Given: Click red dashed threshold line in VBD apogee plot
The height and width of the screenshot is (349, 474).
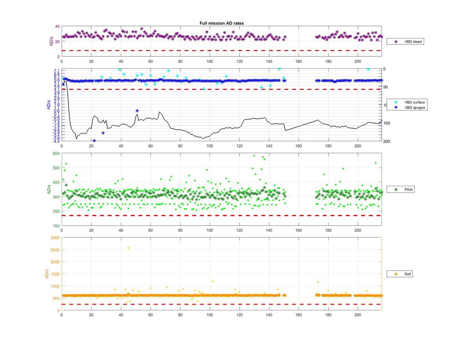Looking at the screenshot, I should (x=222, y=90).
